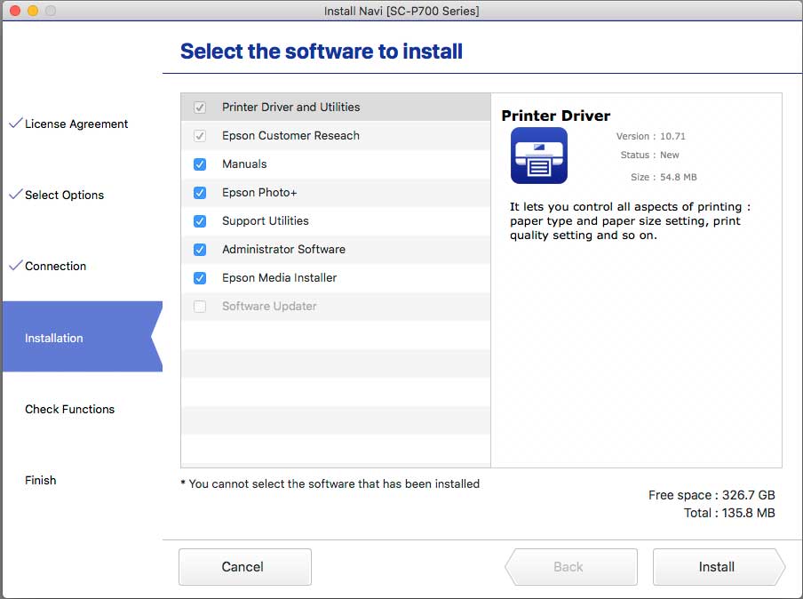The width and height of the screenshot is (803, 599).
Task: Click the Select the software to install heading
Action: coord(321,52)
